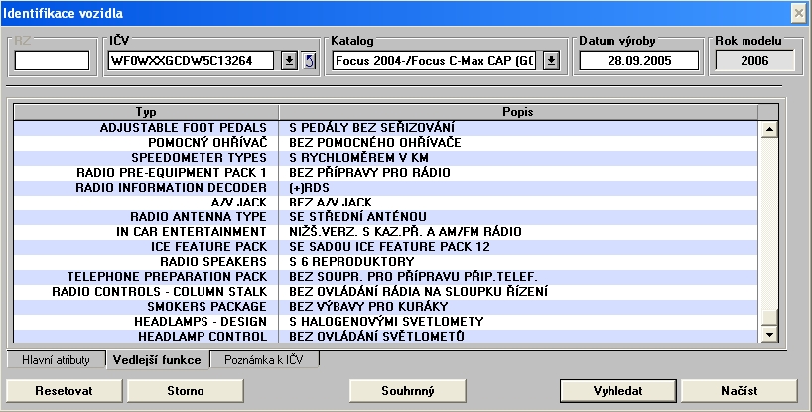The width and height of the screenshot is (812, 412).
Task: Open the Poznámka k IČV tab
Action: (264, 360)
